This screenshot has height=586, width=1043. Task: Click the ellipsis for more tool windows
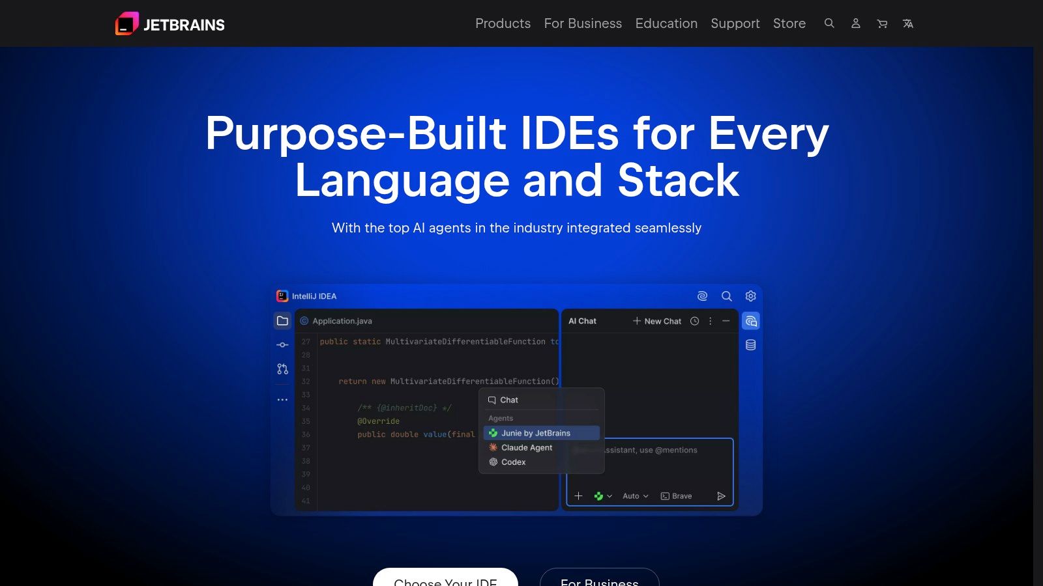coord(282,399)
